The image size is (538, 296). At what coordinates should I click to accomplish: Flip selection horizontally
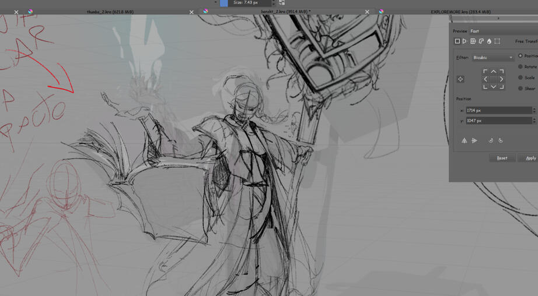464,140
